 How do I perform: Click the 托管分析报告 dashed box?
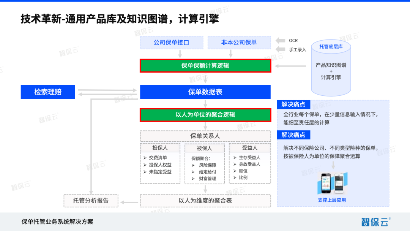pos(91,201)
